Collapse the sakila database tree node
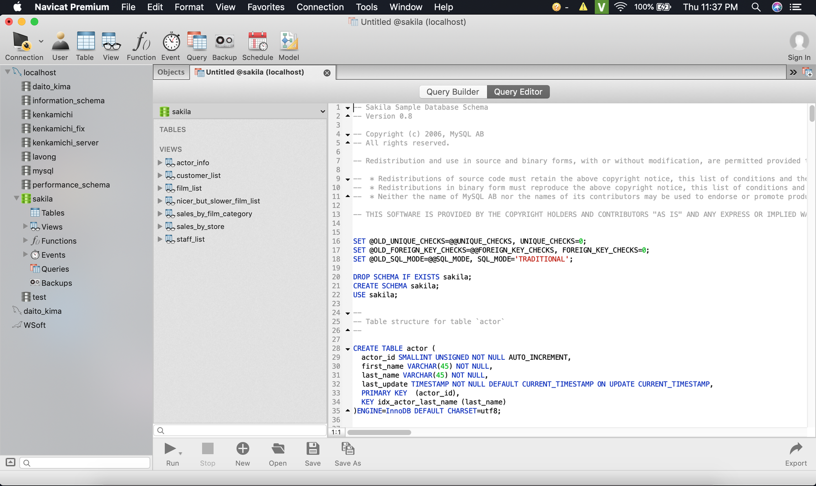 pos(16,198)
